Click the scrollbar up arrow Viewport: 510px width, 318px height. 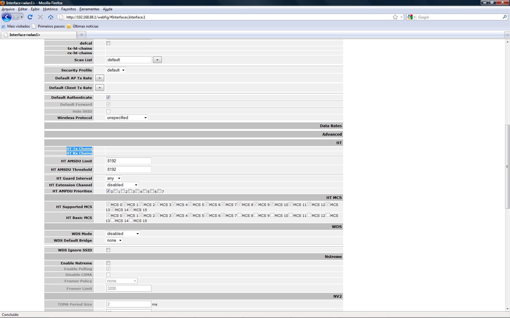pyautogui.click(x=507, y=41)
